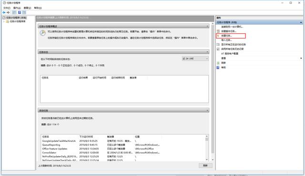The width and height of the screenshot is (305, 176).
Task: Collapse the 任务计划程序概述 section
Action: pyautogui.click(x=207, y=26)
